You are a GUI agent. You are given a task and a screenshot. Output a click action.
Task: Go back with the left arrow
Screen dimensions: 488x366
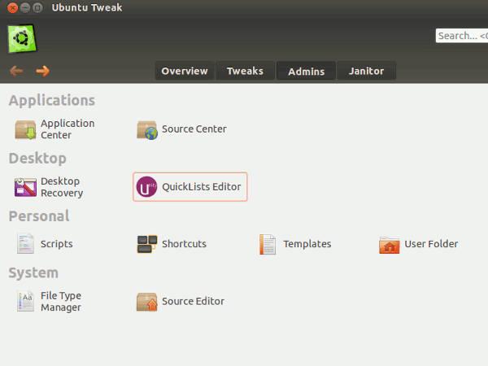pos(16,71)
